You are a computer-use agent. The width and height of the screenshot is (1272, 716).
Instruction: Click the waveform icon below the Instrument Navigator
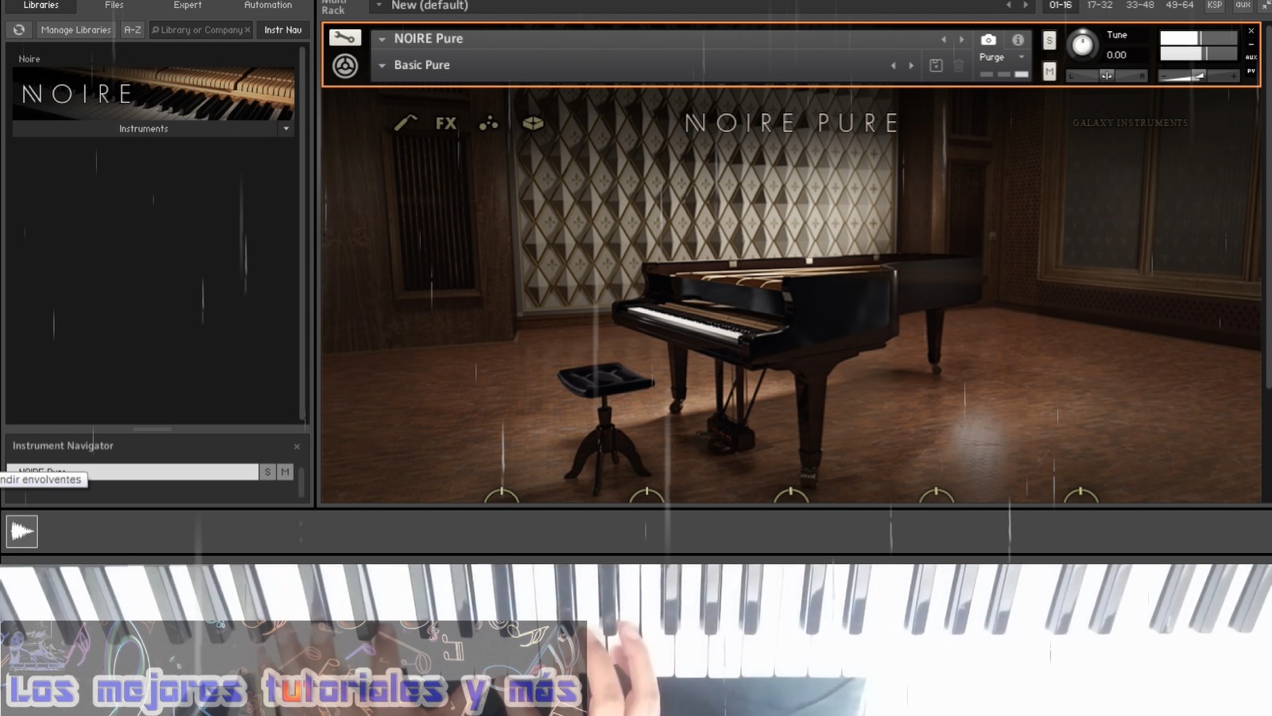[x=21, y=531]
